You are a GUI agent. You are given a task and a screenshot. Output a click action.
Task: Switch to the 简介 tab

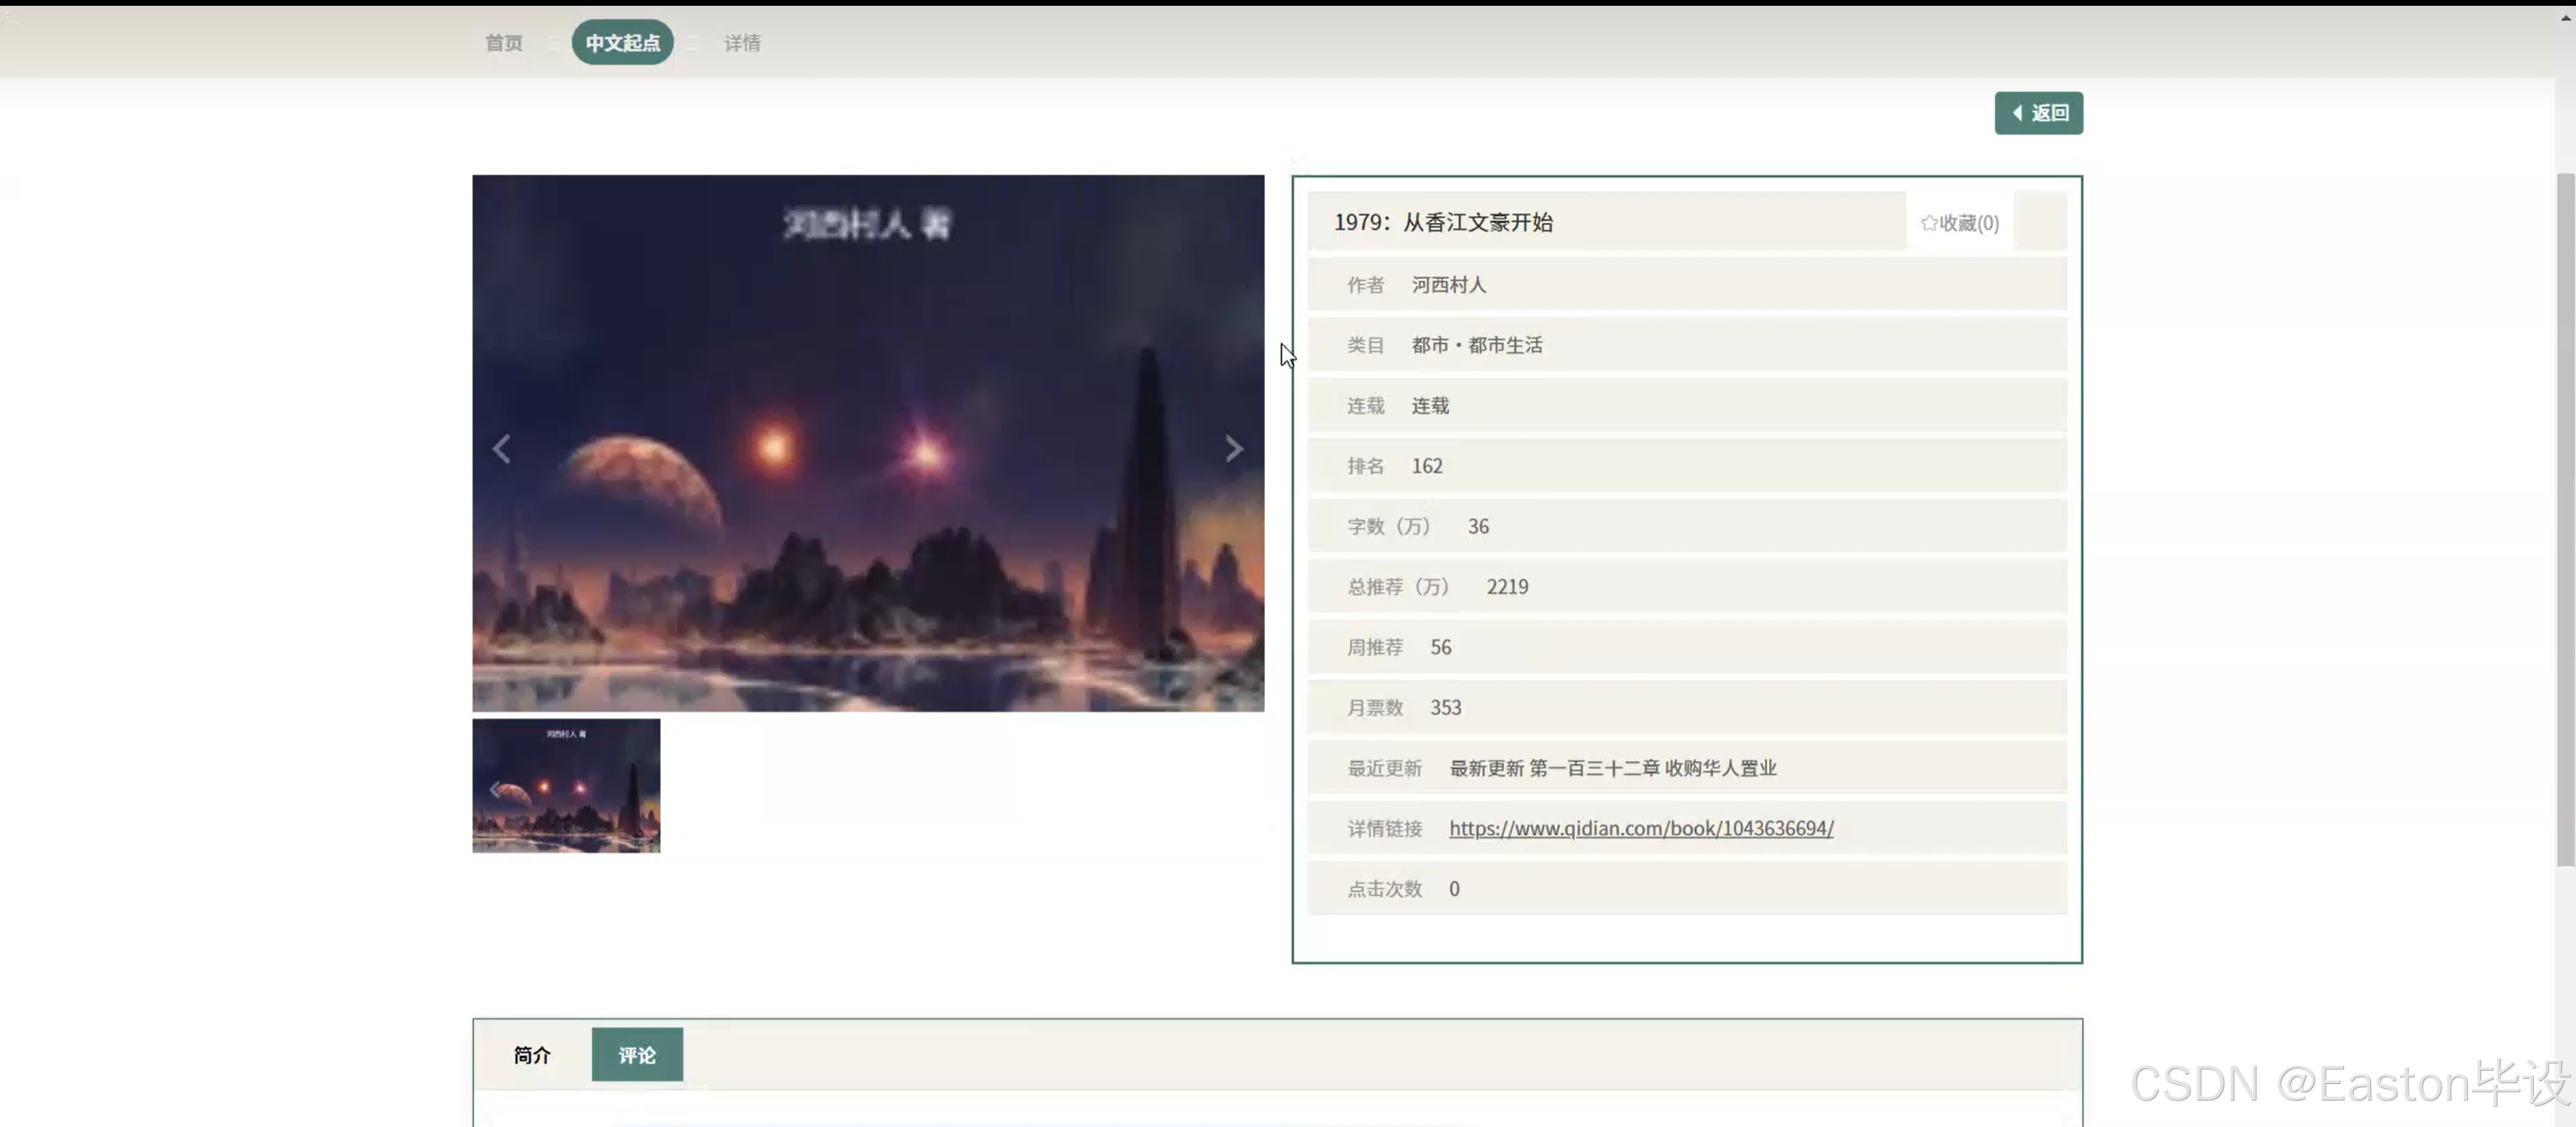pyautogui.click(x=532, y=1055)
